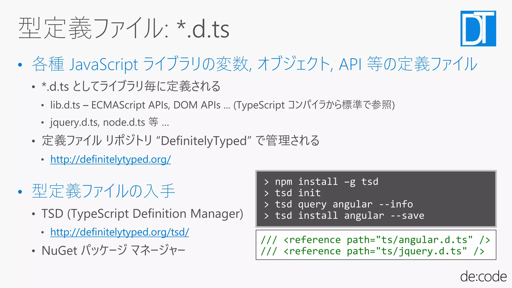
Task: Click the reference path ts/jquery.d.ts line
Action: [372, 251]
